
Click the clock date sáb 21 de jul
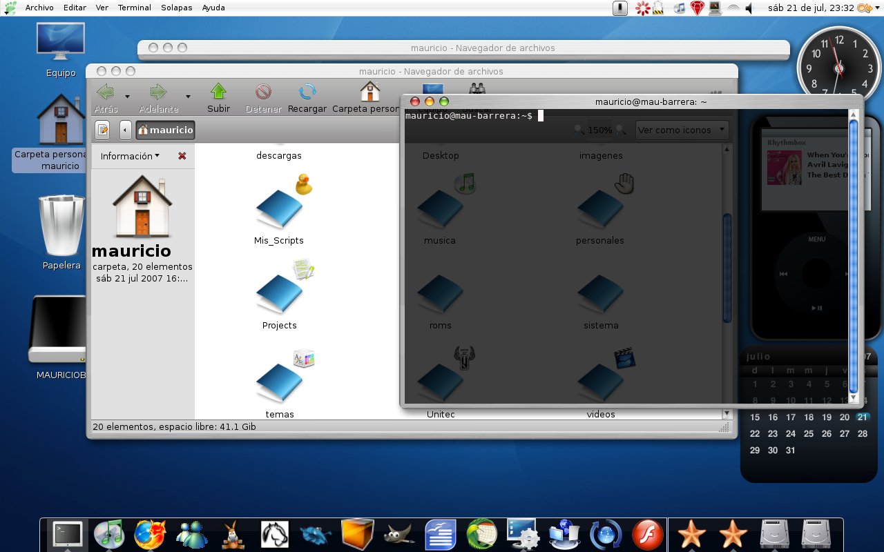click(811, 8)
